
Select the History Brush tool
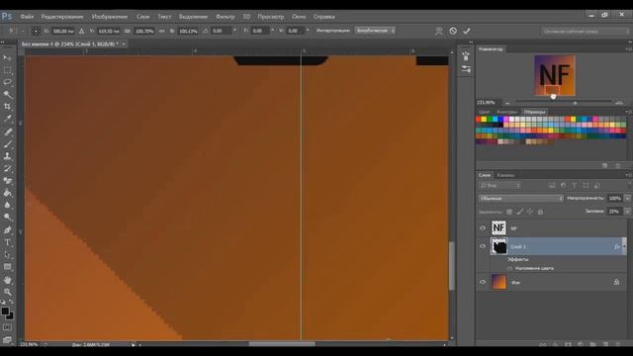coord(7,168)
